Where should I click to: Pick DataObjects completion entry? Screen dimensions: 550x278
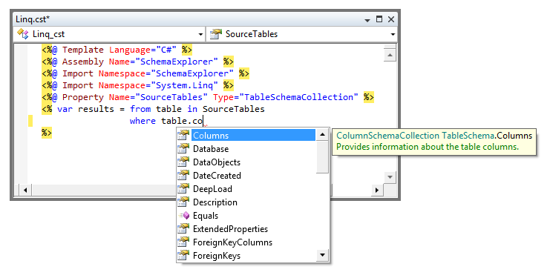click(x=217, y=162)
